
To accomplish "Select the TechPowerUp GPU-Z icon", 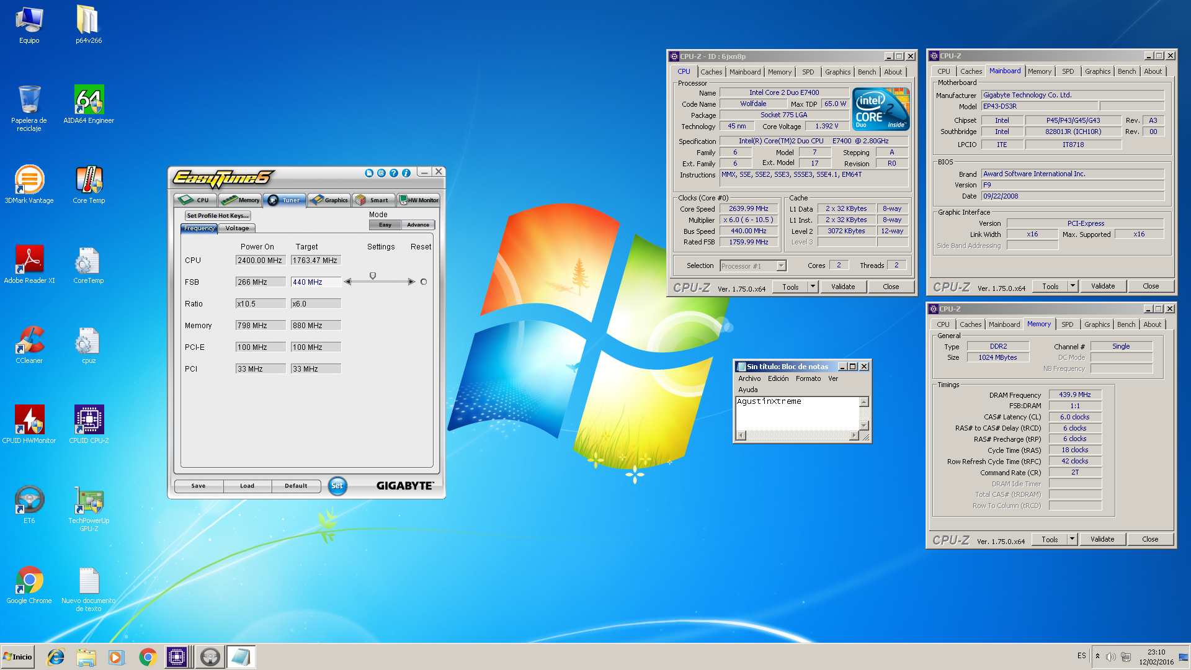I will (89, 509).
